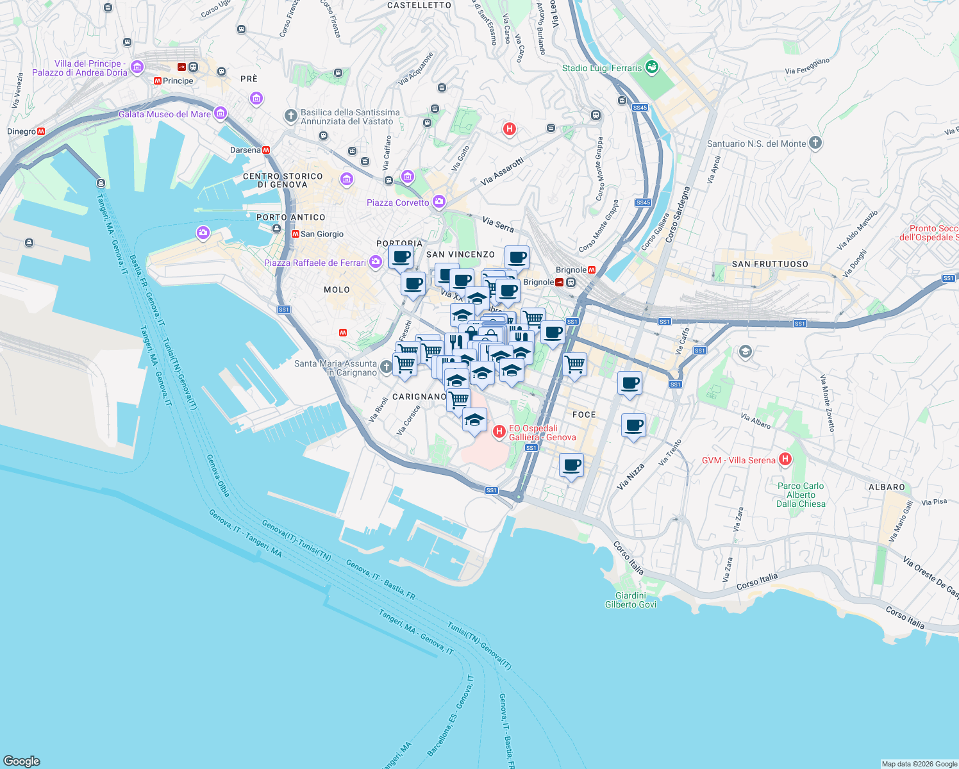Click the Piazza Corvetto label
The height and width of the screenshot is (769, 959).
pos(399,203)
